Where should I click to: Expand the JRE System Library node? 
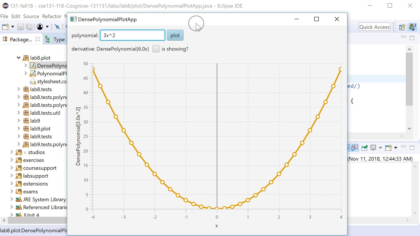[12, 199]
